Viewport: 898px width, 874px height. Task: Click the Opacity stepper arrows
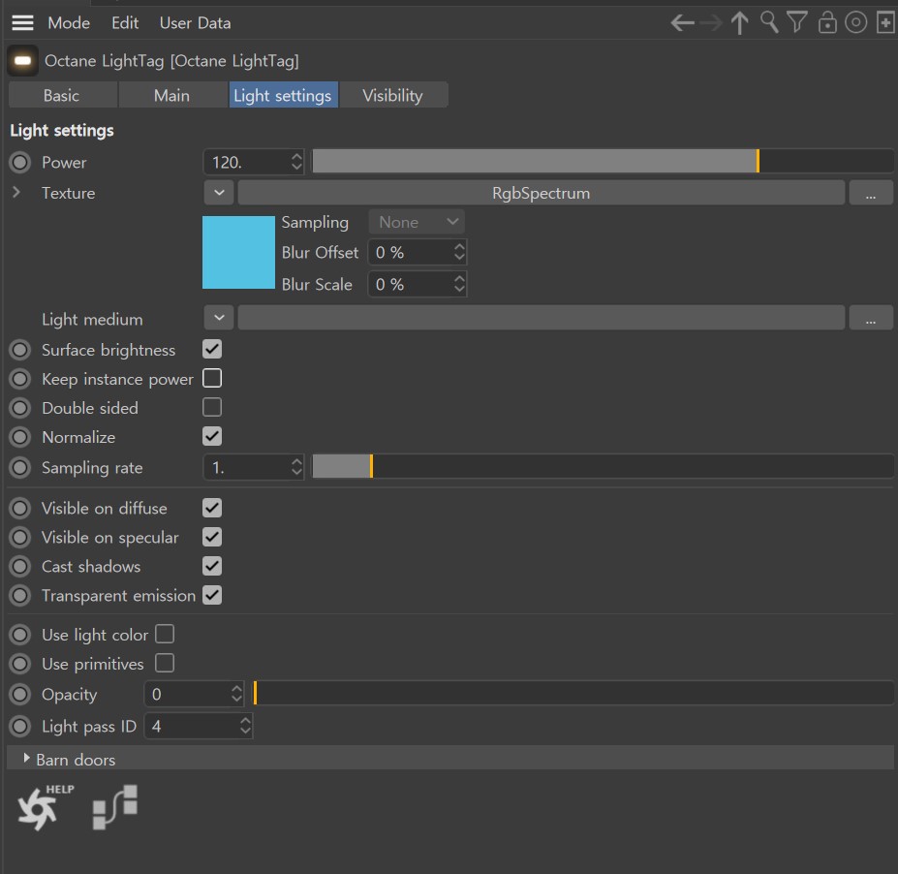click(x=236, y=694)
